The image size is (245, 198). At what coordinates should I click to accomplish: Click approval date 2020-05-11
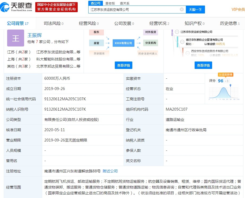click(55, 130)
